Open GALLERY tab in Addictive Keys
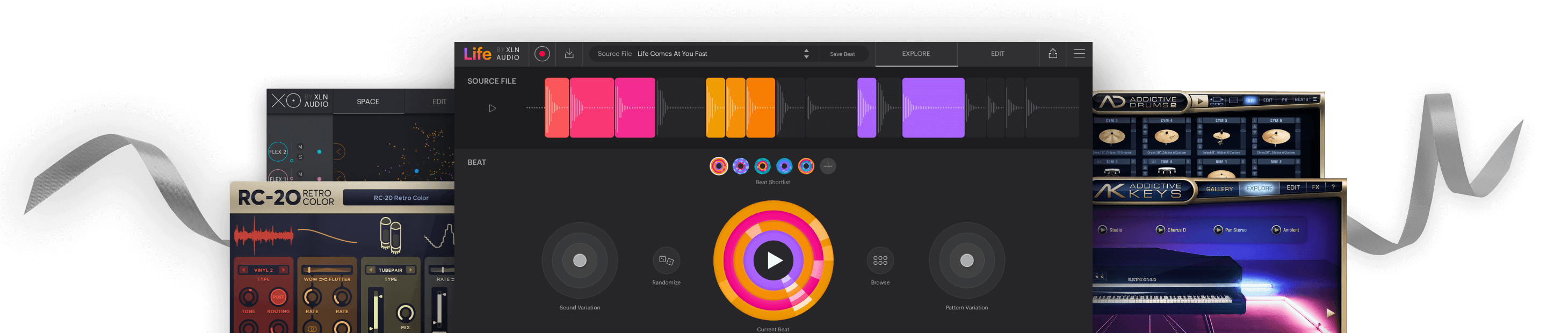Viewport: 1547px width, 333px height. click(x=1219, y=189)
